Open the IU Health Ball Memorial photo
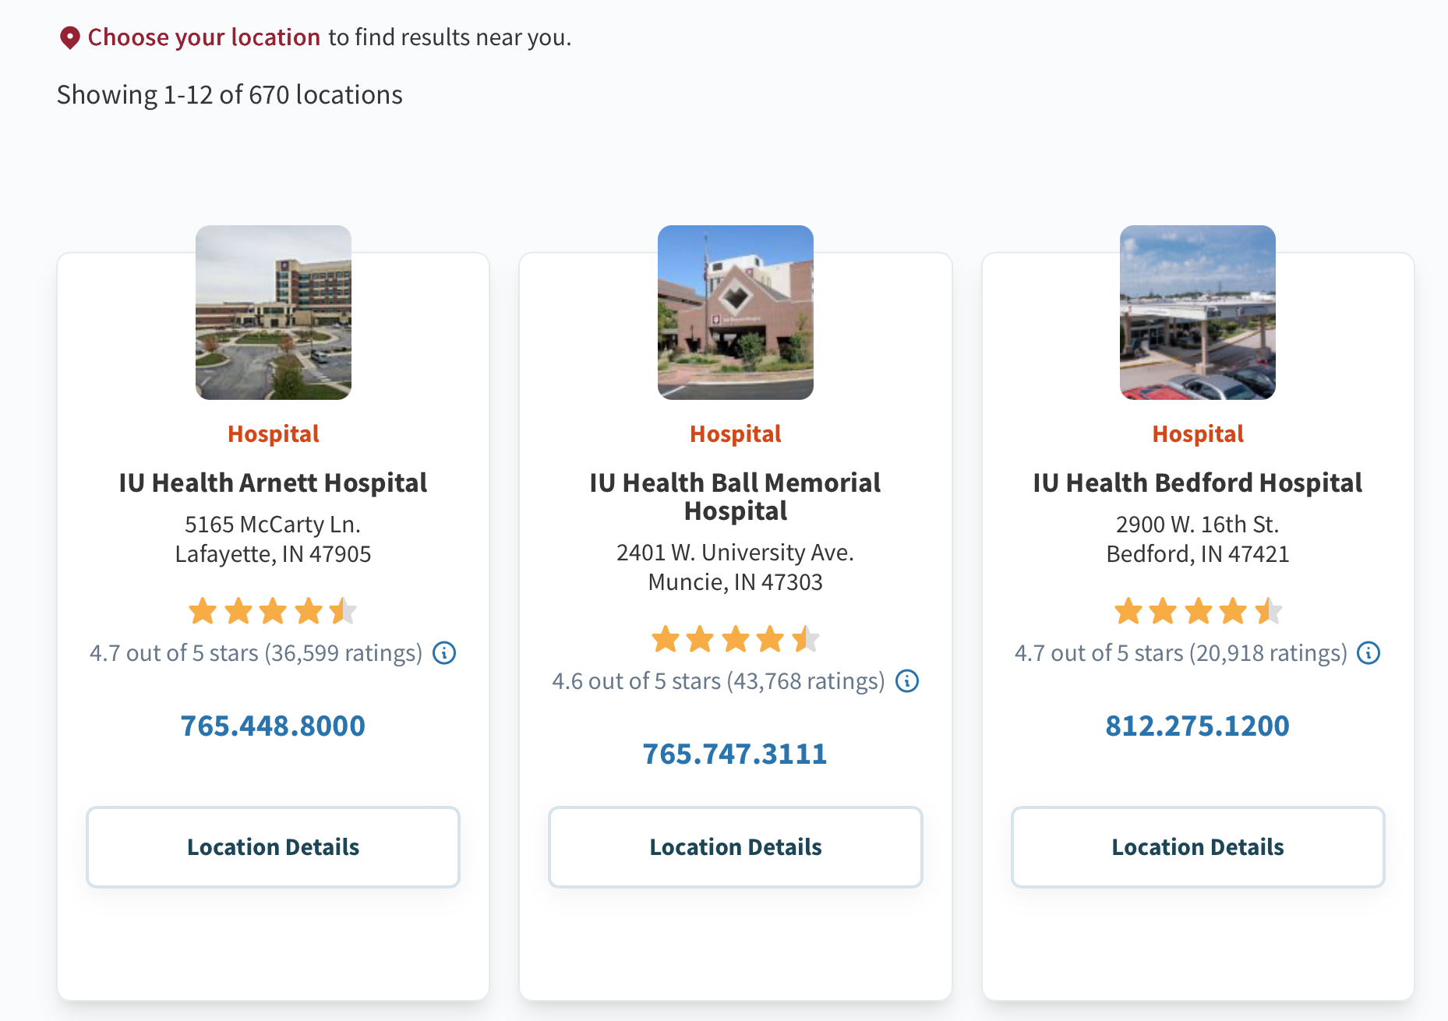This screenshot has height=1021, width=1448. point(736,313)
